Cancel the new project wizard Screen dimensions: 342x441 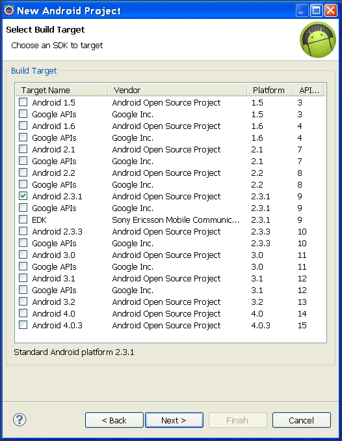point(302,420)
